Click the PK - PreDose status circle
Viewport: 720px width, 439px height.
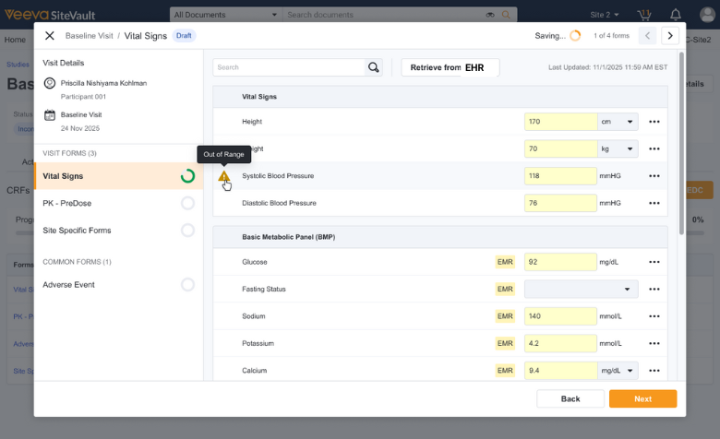pos(187,203)
